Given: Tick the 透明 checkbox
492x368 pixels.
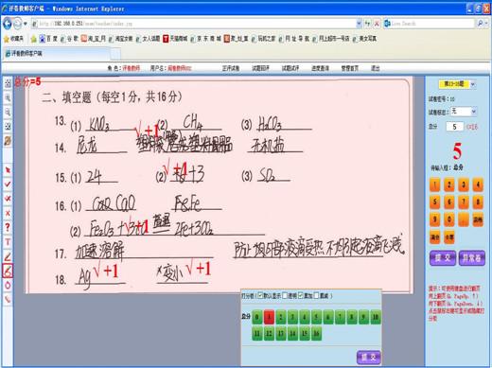Looking at the screenshot, I should click(x=285, y=295).
